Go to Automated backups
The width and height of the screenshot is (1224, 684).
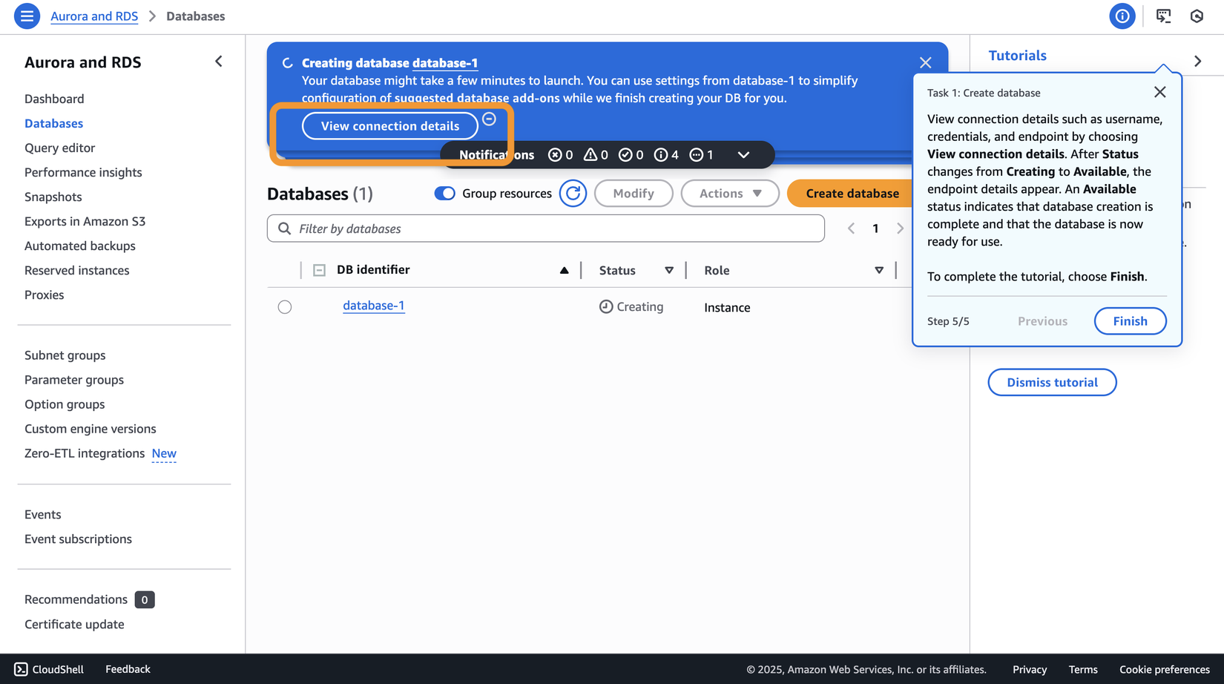80,246
